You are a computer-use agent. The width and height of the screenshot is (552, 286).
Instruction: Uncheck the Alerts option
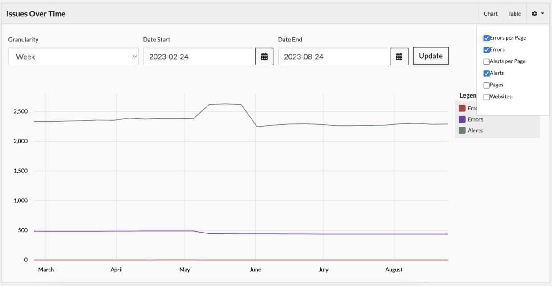[486, 73]
